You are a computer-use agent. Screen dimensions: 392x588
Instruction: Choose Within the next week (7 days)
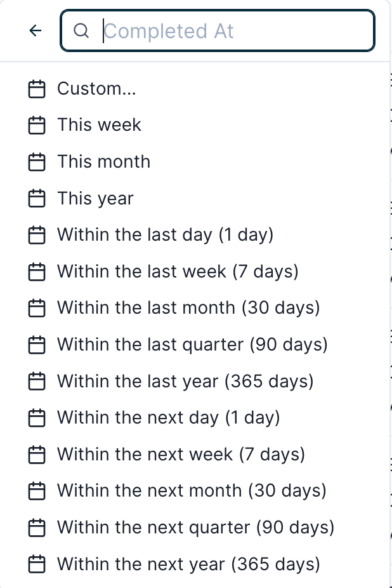tap(181, 455)
